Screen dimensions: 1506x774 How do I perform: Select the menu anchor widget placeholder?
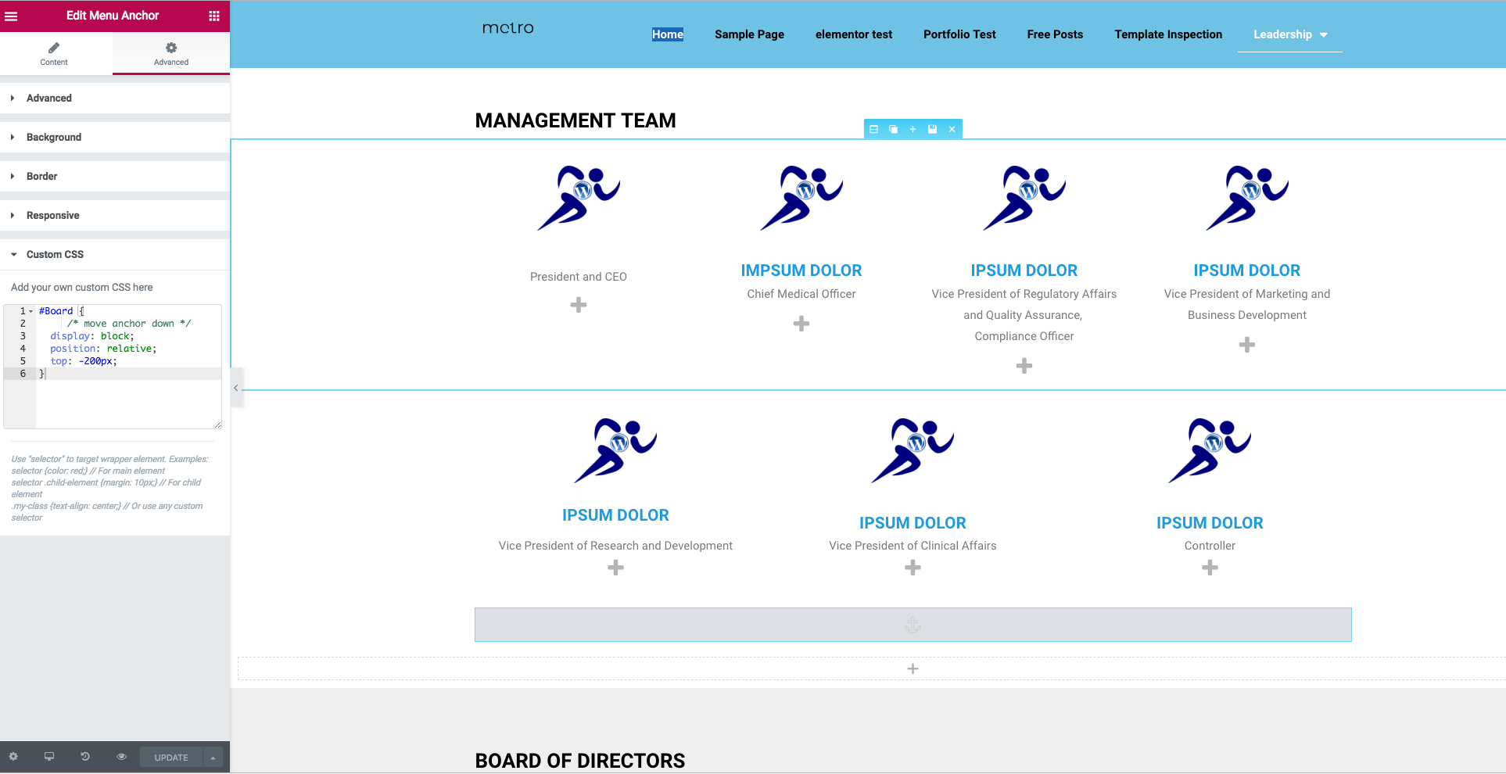pyautogui.click(x=913, y=625)
